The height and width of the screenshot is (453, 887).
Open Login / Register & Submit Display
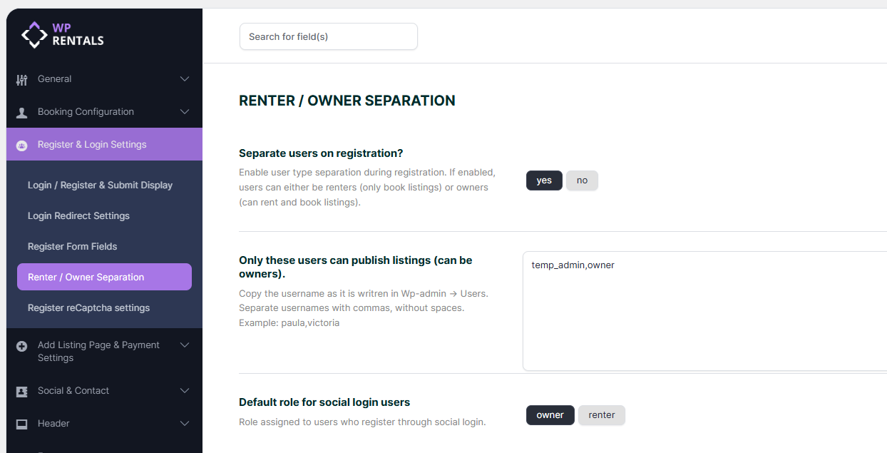click(100, 185)
